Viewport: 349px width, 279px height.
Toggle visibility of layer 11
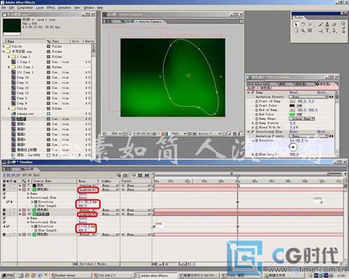tap(4, 234)
